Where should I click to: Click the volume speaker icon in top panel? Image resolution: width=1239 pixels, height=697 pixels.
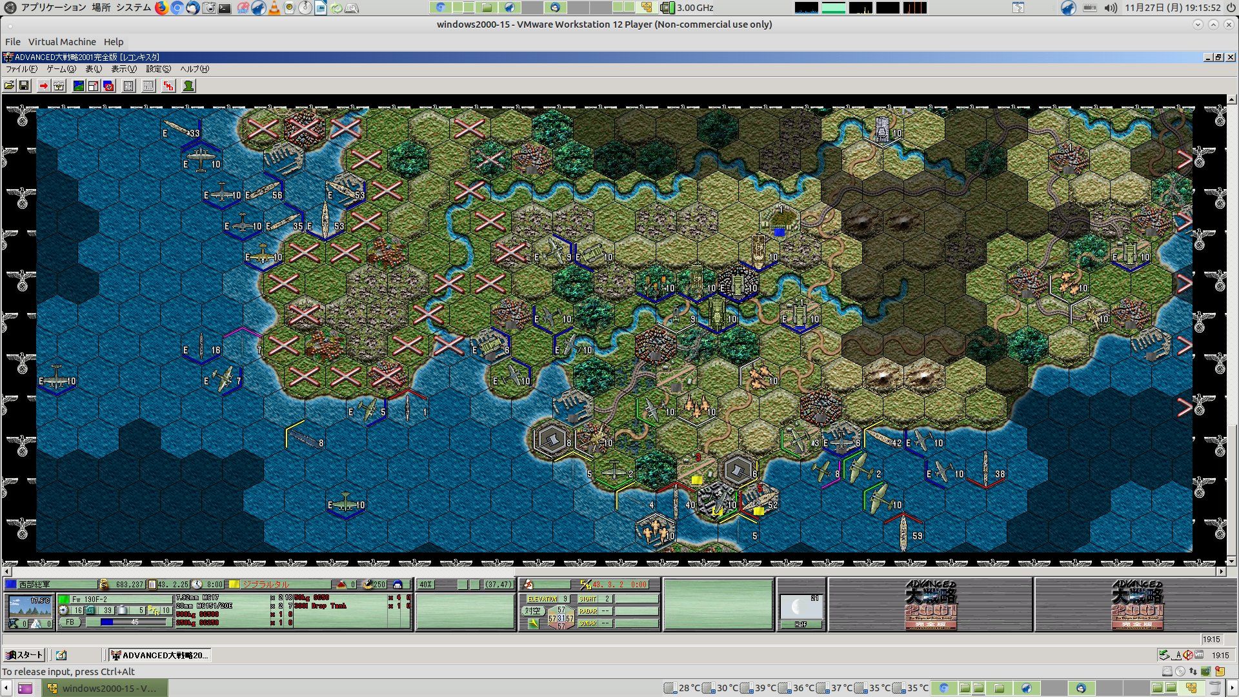(x=1111, y=8)
